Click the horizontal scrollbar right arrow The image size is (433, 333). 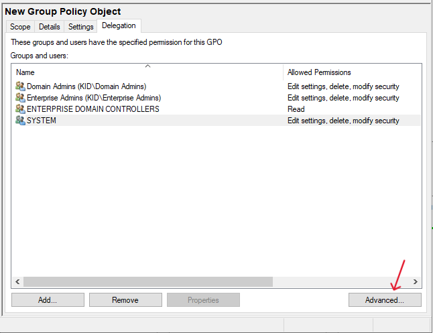tap(416, 282)
